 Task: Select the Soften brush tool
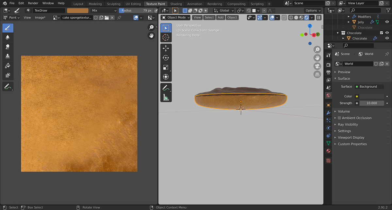click(x=8, y=37)
